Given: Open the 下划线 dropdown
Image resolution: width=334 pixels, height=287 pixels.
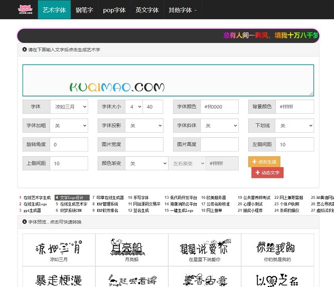Looking at the screenshot, I should [294, 126].
